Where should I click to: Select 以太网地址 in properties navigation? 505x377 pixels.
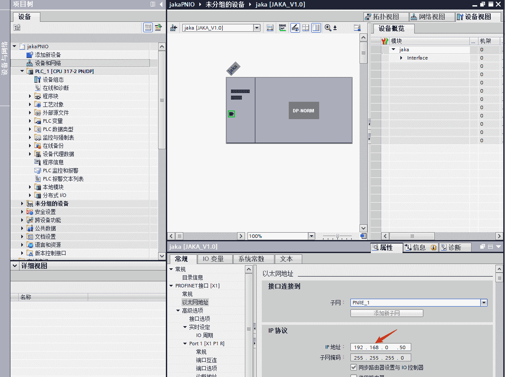tap(195, 302)
